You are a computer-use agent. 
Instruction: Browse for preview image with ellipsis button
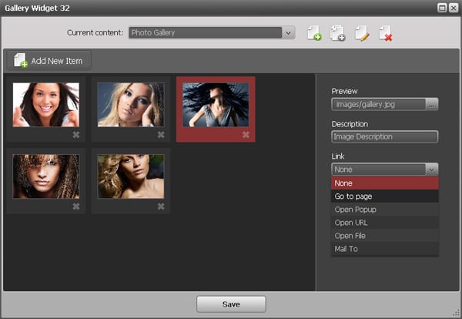[x=432, y=105]
